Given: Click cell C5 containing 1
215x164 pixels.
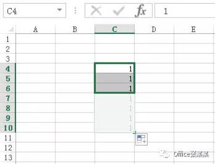Looking at the screenshot, I should (115, 79).
